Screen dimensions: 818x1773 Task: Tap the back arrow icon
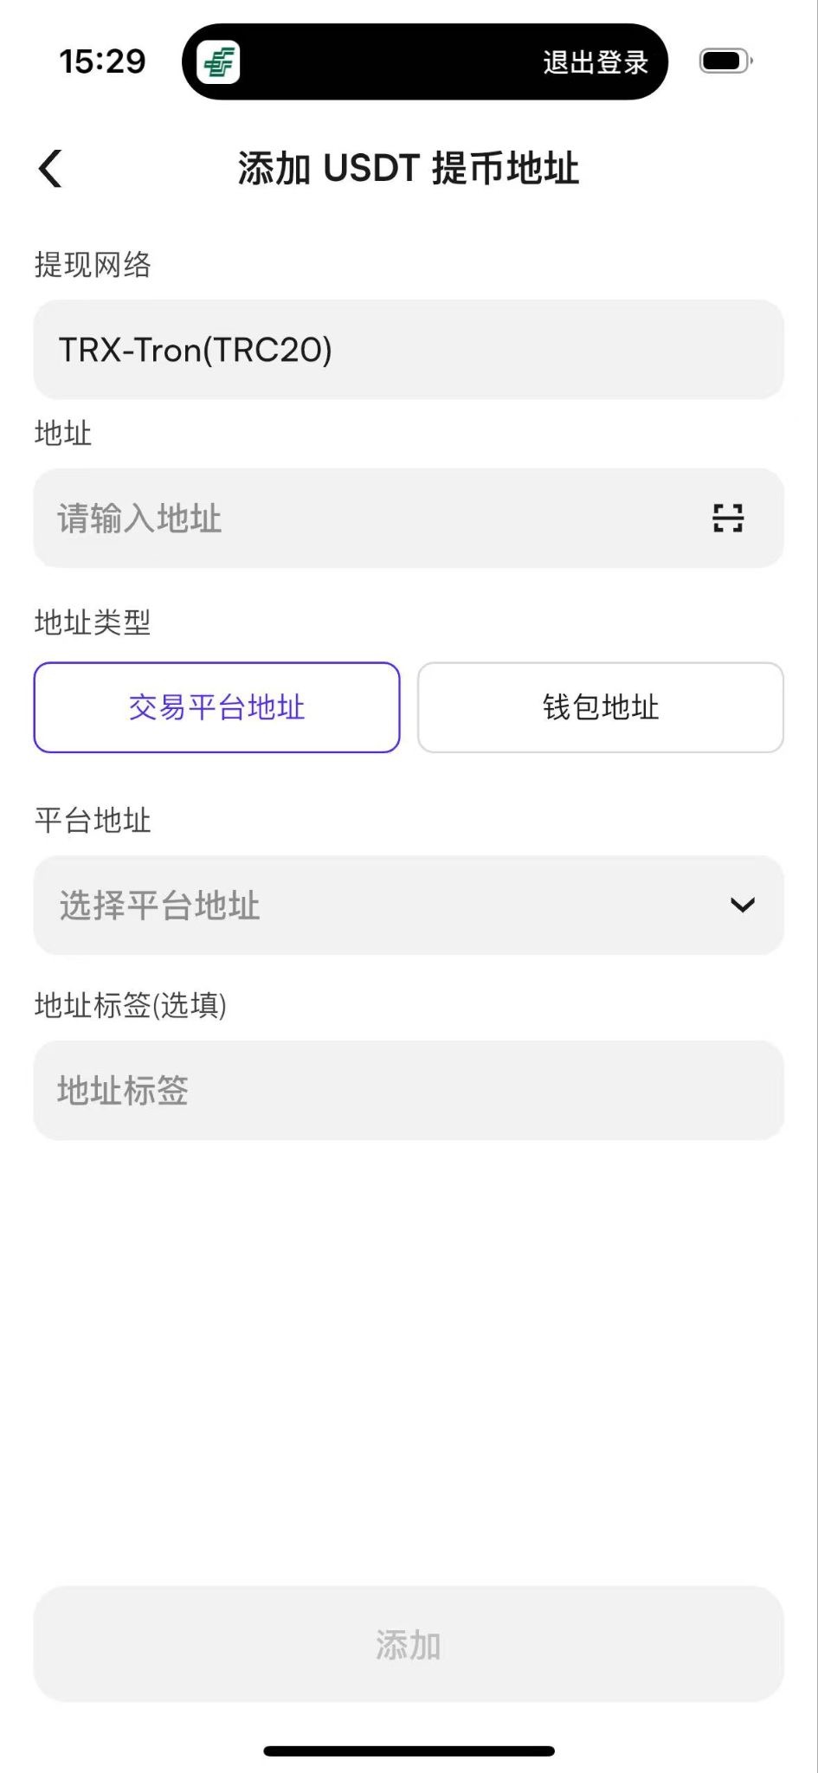click(x=50, y=168)
